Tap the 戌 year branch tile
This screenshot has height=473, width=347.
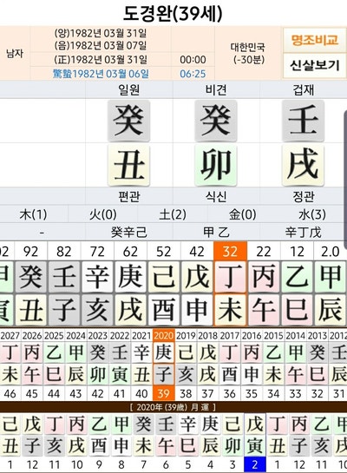click(303, 165)
